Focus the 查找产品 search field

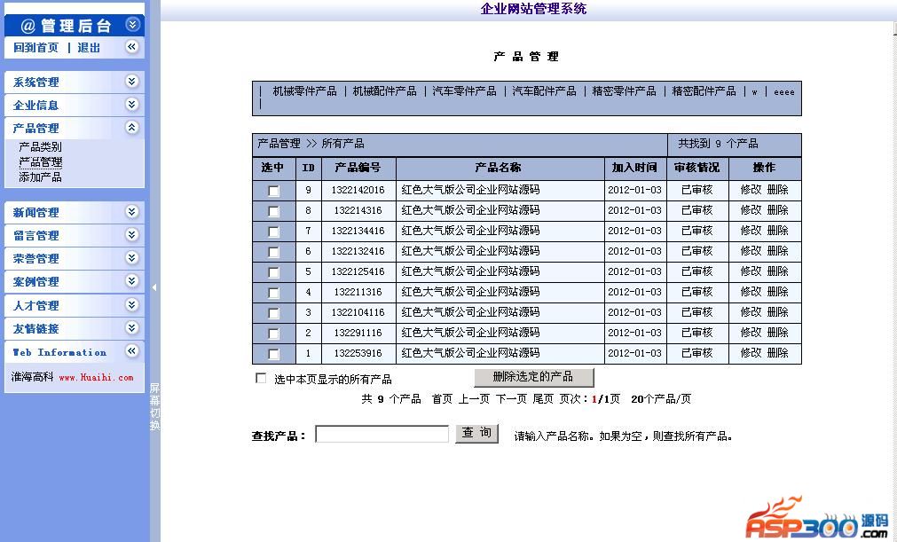382,434
